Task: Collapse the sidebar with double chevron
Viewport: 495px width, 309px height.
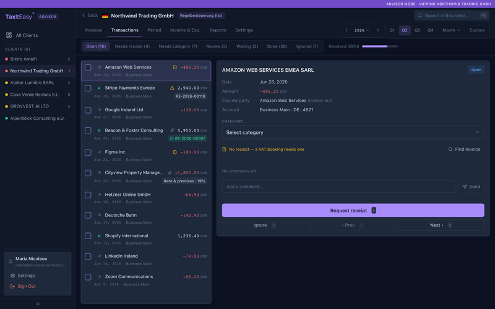Action: pyautogui.click(x=38, y=303)
